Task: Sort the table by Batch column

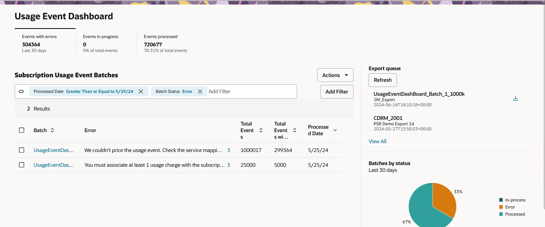Action: 52,130
